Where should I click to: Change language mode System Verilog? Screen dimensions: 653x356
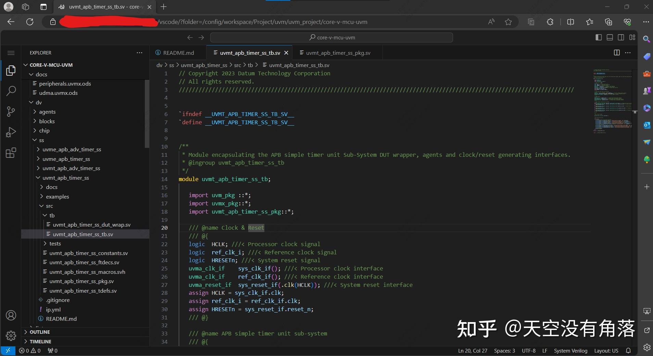pyautogui.click(x=570, y=351)
